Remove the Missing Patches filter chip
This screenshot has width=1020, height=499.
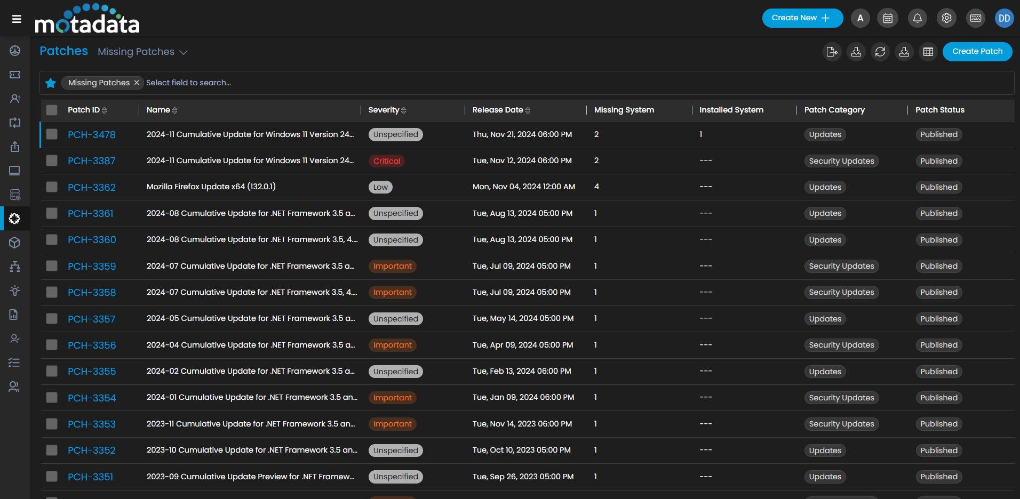pos(137,83)
